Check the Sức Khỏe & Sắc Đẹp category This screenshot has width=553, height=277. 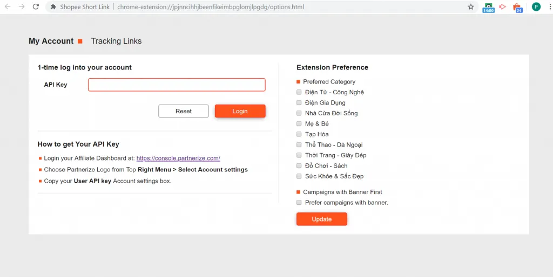(299, 176)
